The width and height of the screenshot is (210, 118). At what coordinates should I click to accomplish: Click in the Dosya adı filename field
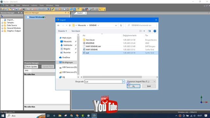(103, 82)
